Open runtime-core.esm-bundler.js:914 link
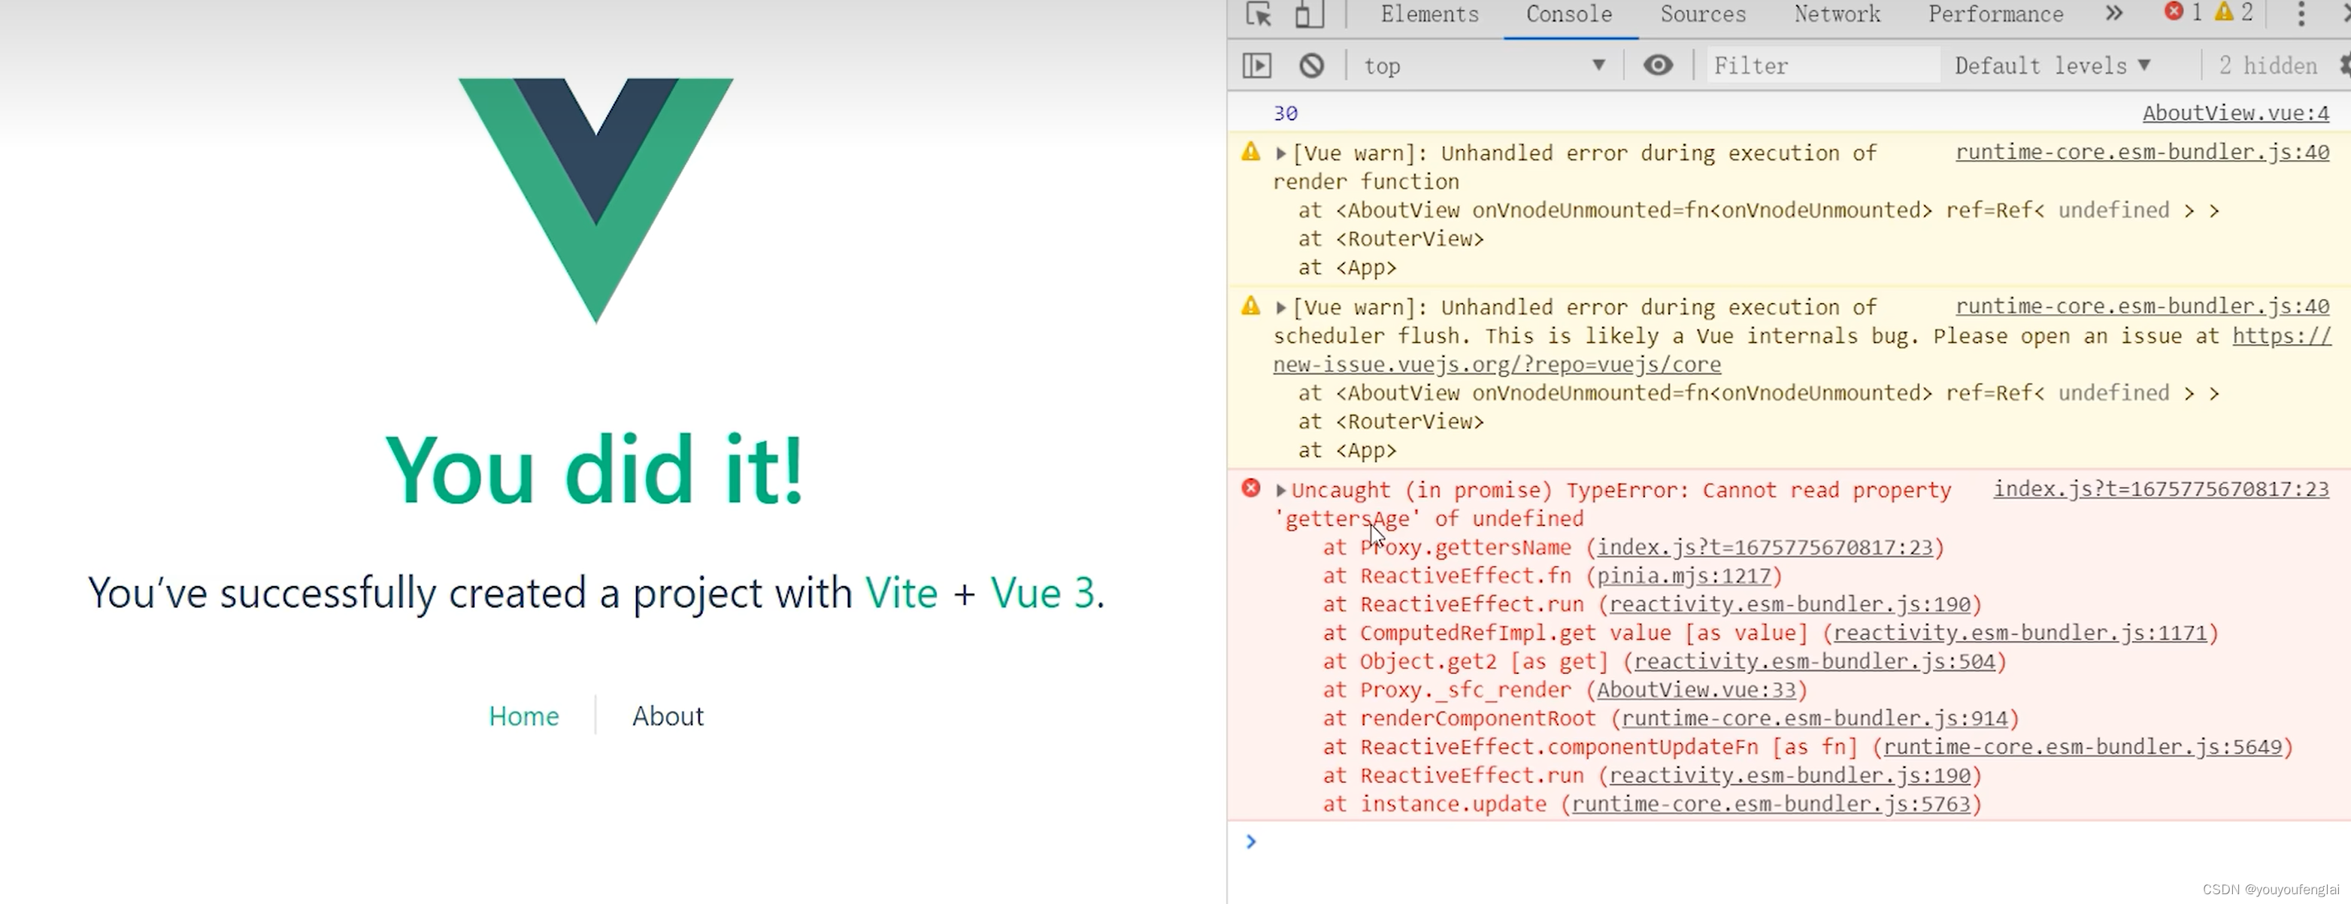This screenshot has height=904, width=2351. click(x=1814, y=719)
